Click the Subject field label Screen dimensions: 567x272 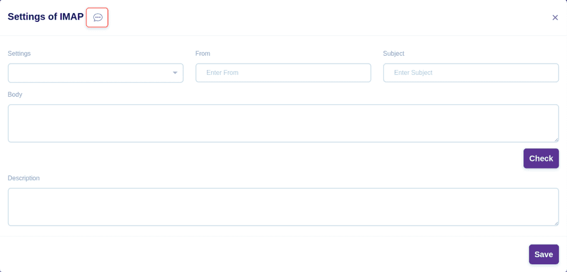pyautogui.click(x=393, y=54)
